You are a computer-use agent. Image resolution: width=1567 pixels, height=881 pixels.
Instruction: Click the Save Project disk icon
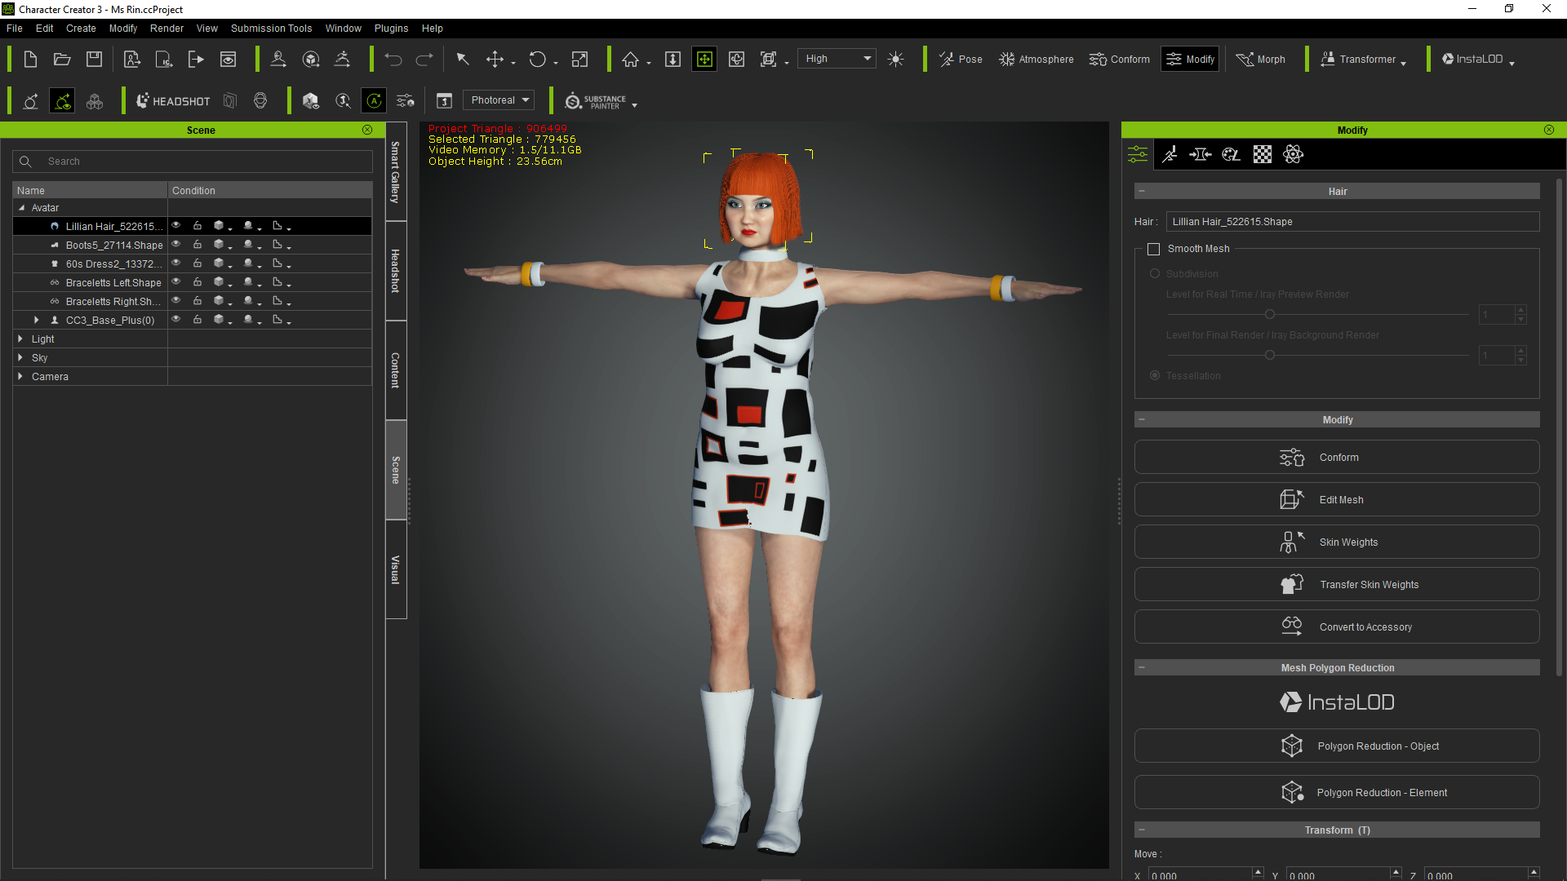click(x=95, y=60)
